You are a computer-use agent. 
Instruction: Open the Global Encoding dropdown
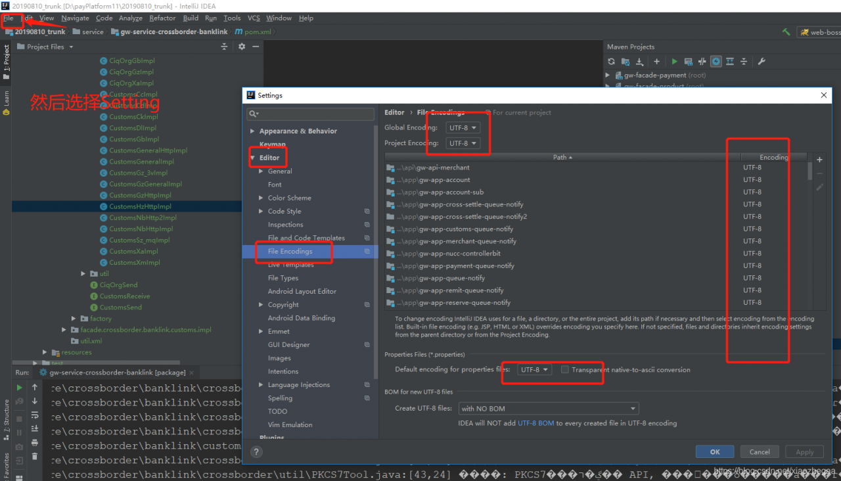click(463, 127)
